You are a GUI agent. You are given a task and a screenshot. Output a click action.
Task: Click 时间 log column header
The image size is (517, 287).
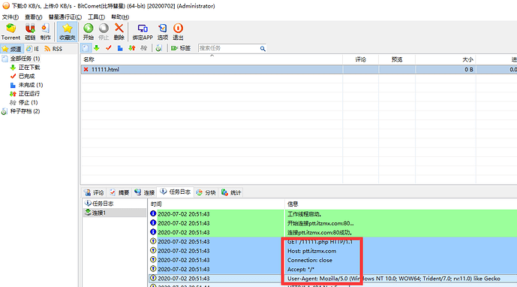(216, 204)
